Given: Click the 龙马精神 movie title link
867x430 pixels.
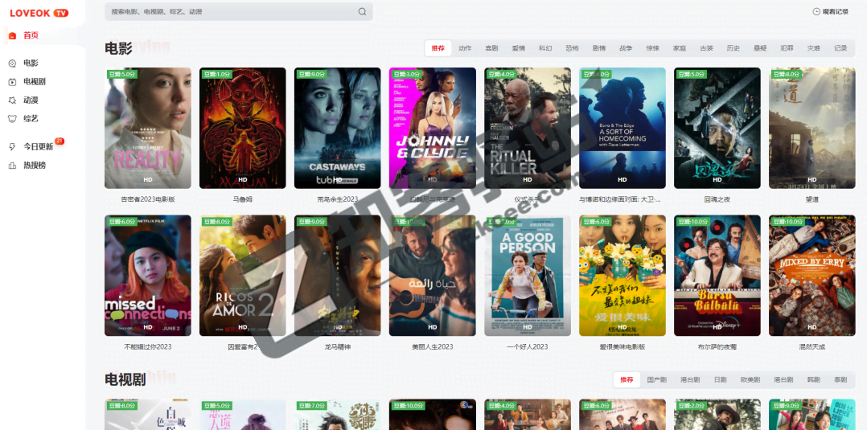Looking at the screenshot, I should click(338, 346).
